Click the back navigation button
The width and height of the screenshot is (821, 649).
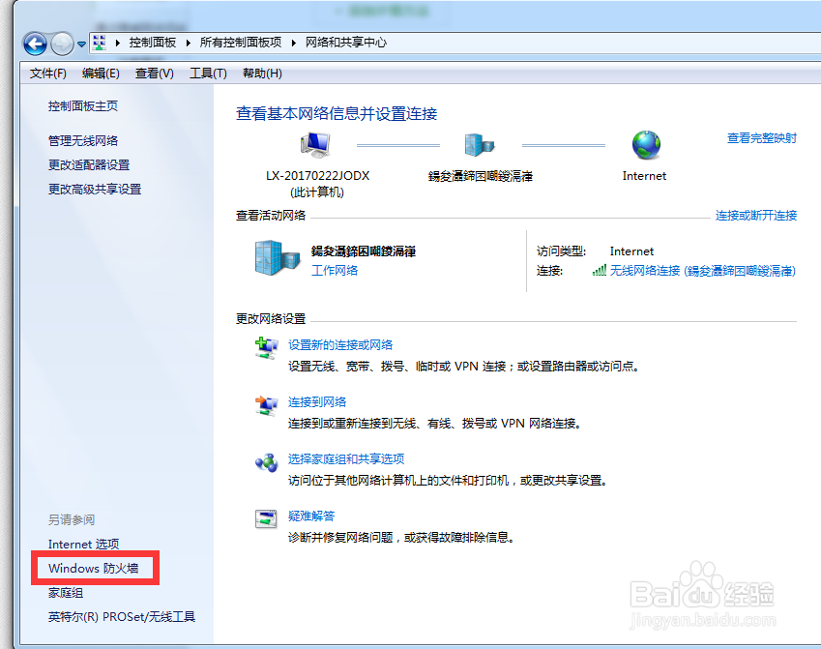pyautogui.click(x=35, y=43)
